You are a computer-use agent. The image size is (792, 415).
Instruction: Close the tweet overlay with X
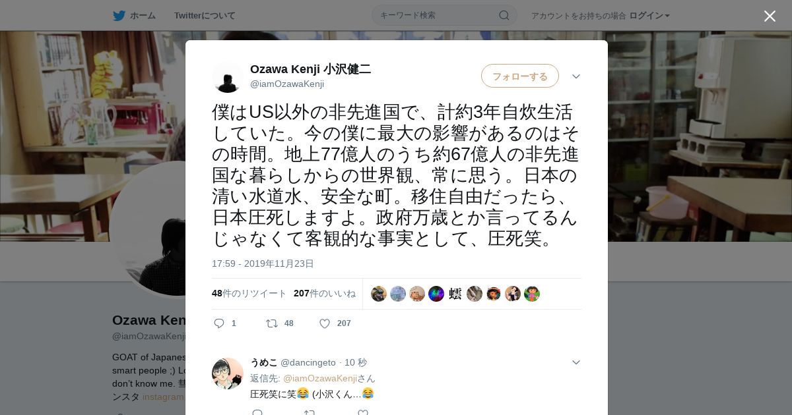pos(770,16)
